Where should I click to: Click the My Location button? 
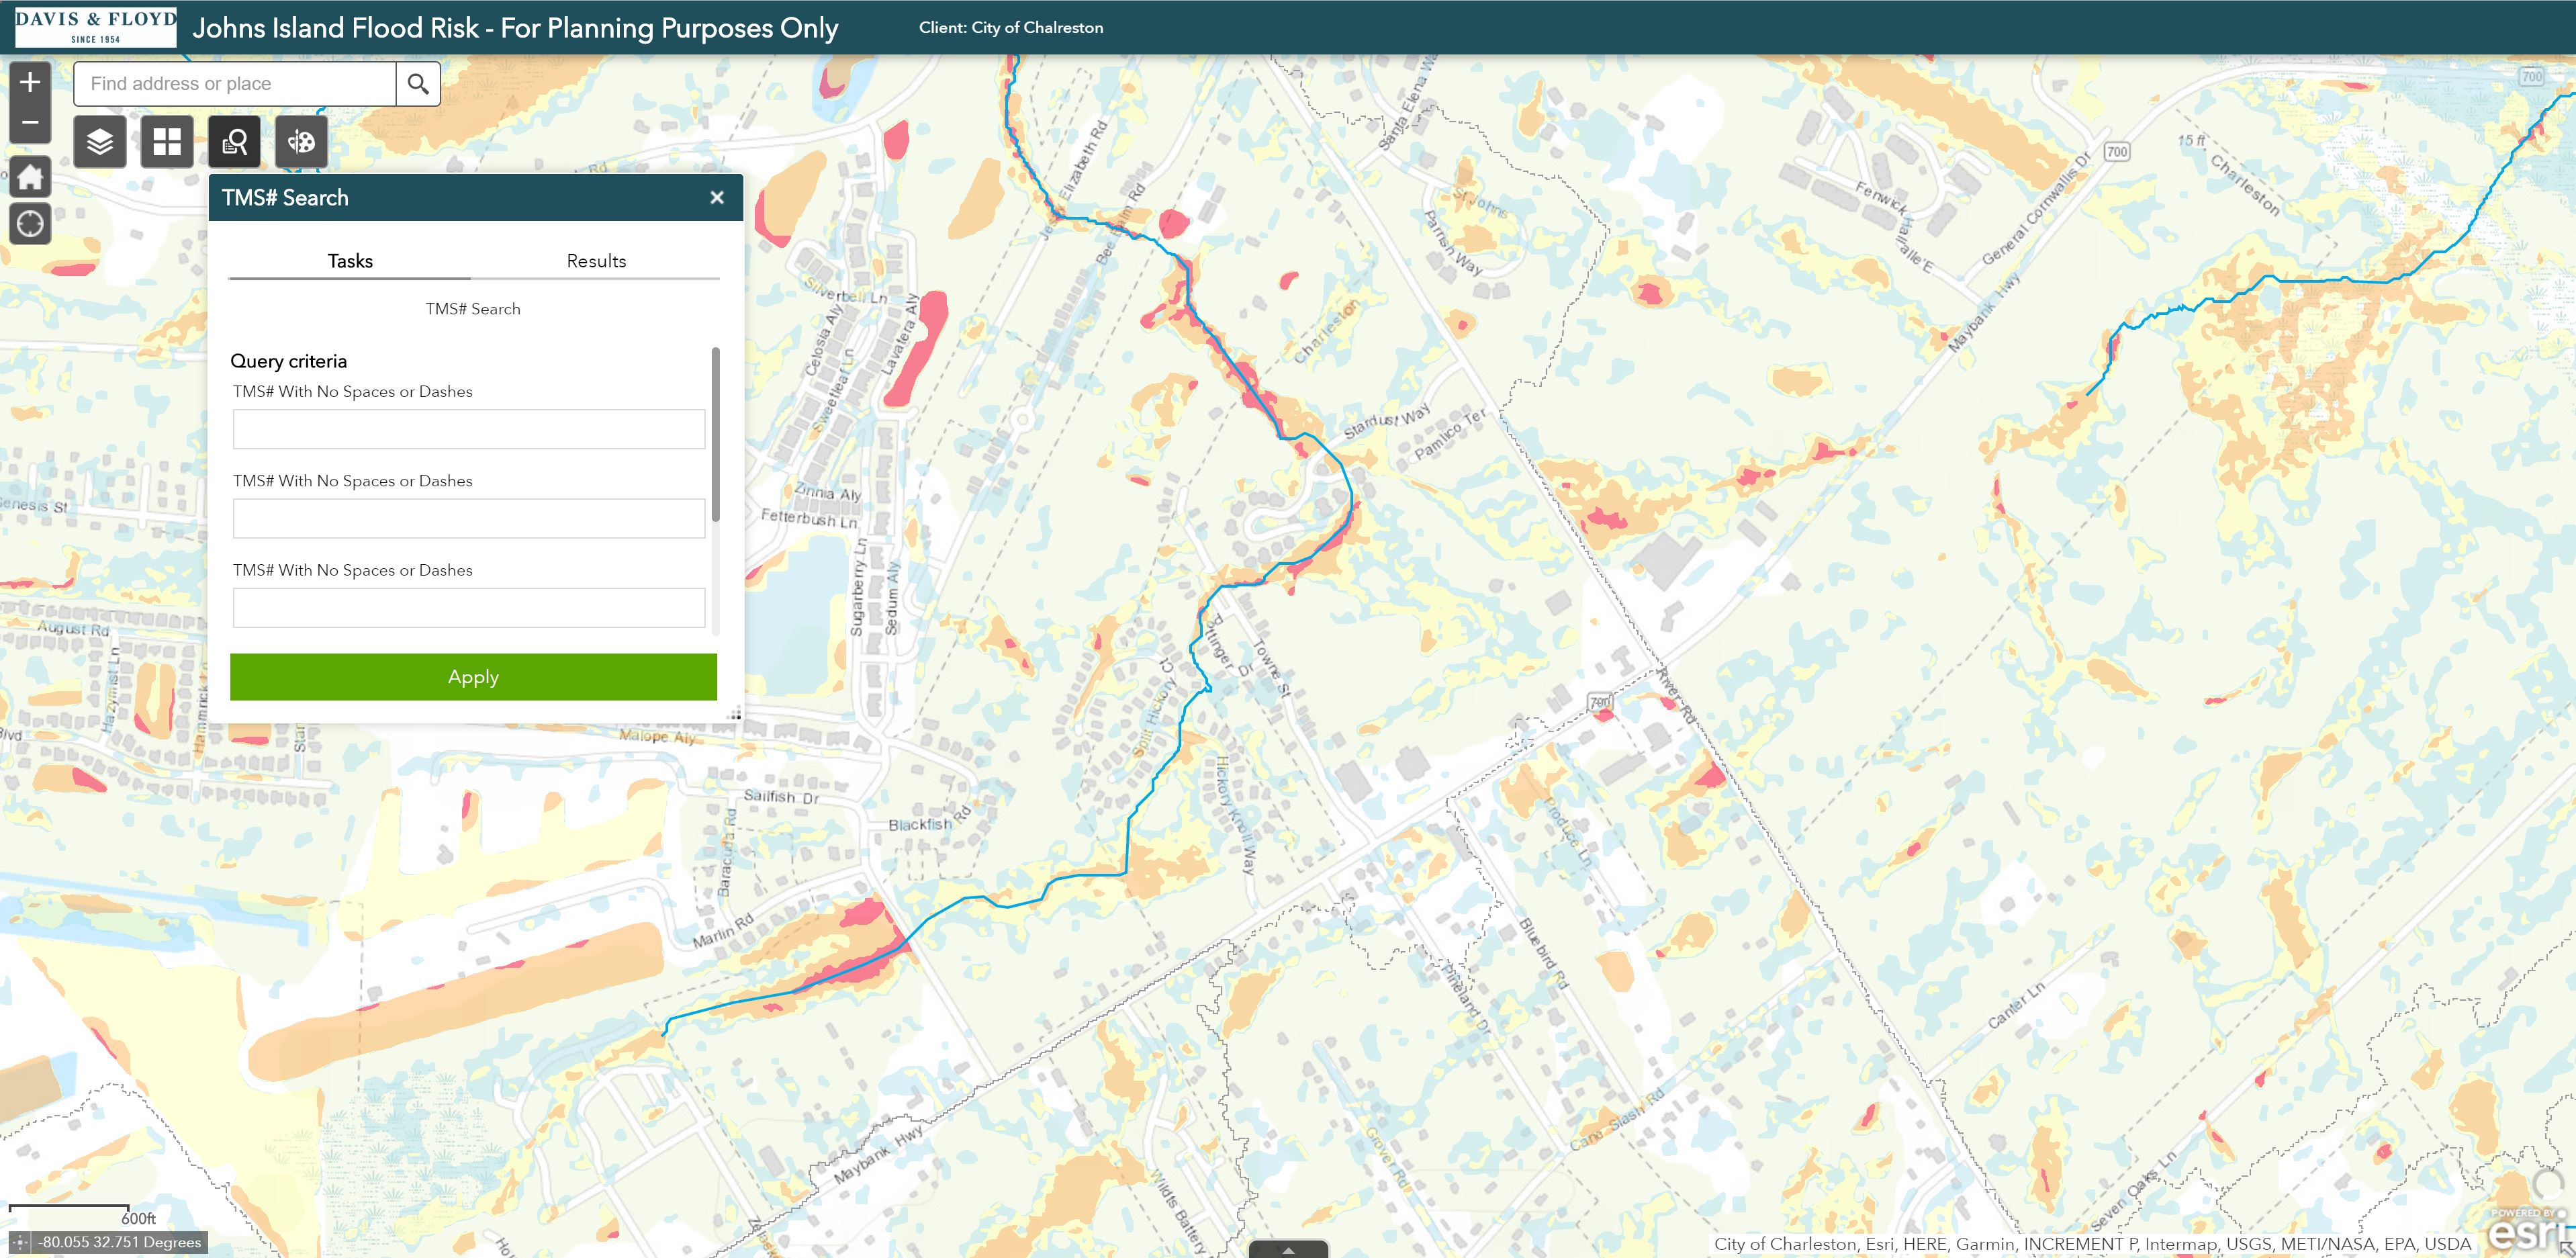tap(30, 223)
